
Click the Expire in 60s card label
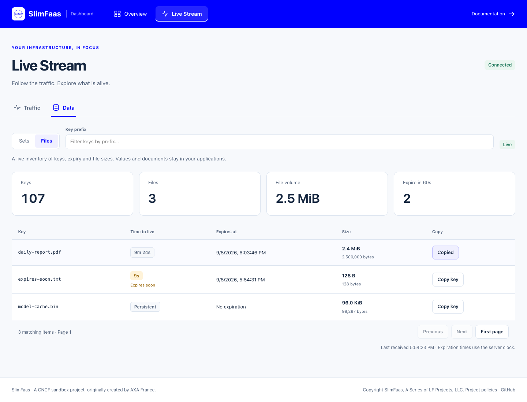pyautogui.click(x=417, y=183)
